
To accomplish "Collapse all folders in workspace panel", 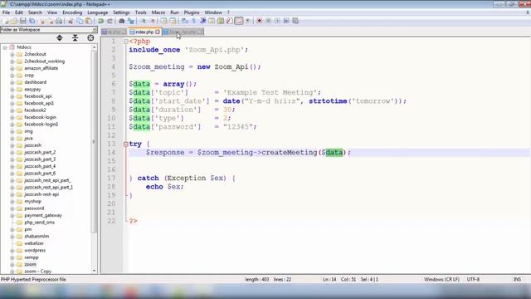I will (76, 38).
